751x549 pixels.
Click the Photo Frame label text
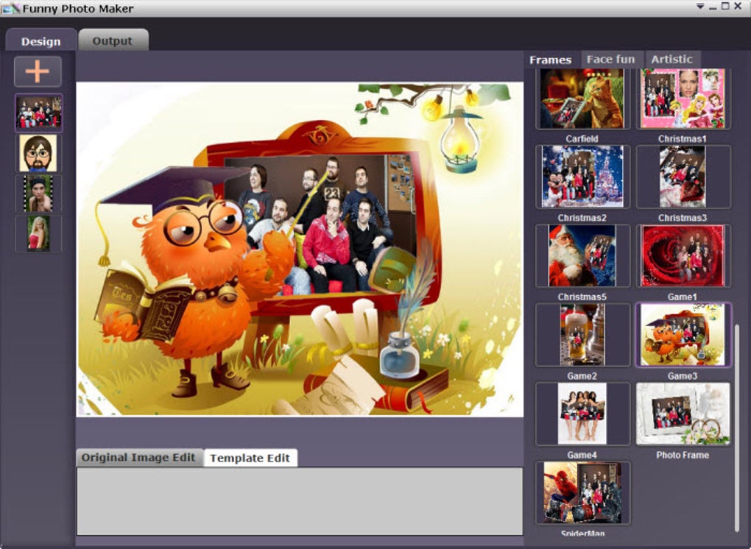tap(683, 456)
